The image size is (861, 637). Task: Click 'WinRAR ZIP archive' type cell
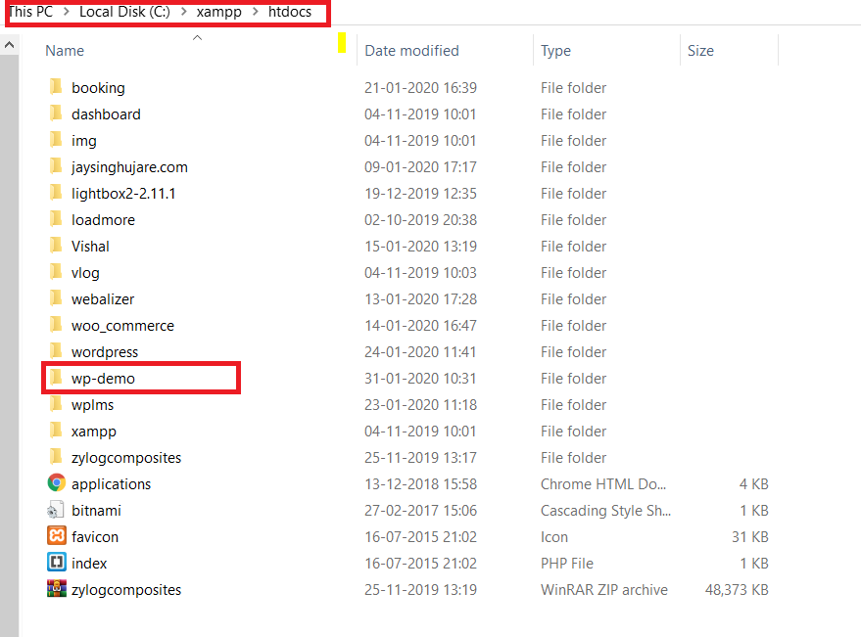[x=604, y=590]
